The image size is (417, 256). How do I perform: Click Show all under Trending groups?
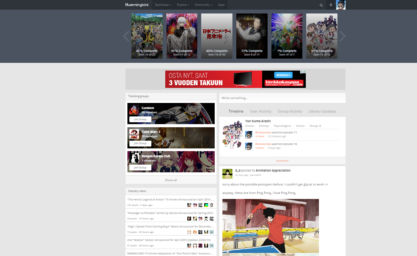click(171, 180)
